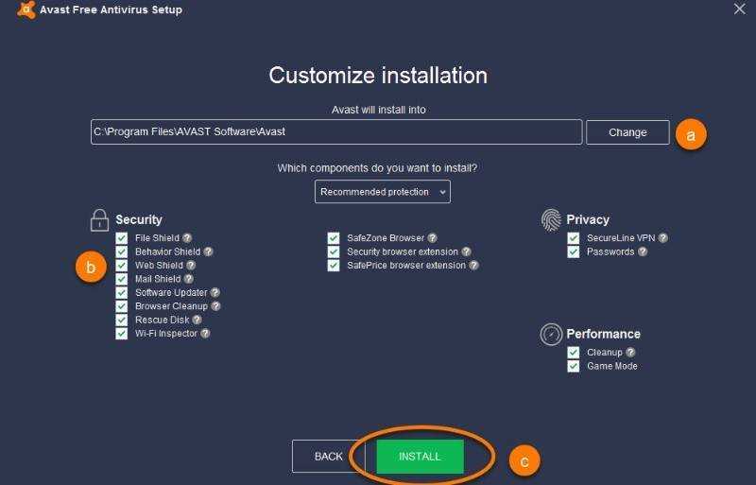
Task: Toggle the Cleanup performance checkbox
Action: 574,353
